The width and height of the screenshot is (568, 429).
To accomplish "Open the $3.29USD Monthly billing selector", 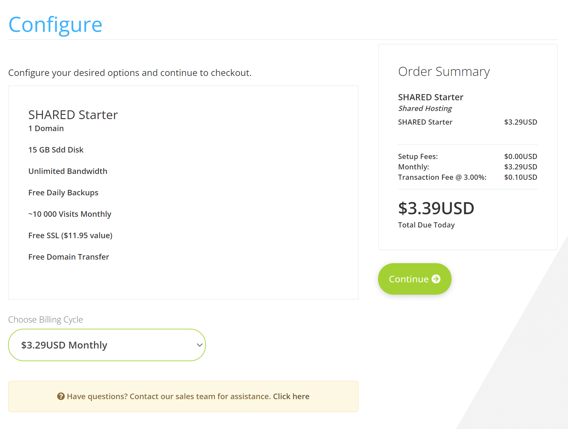I will pyautogui.click(x=107, y=345).
